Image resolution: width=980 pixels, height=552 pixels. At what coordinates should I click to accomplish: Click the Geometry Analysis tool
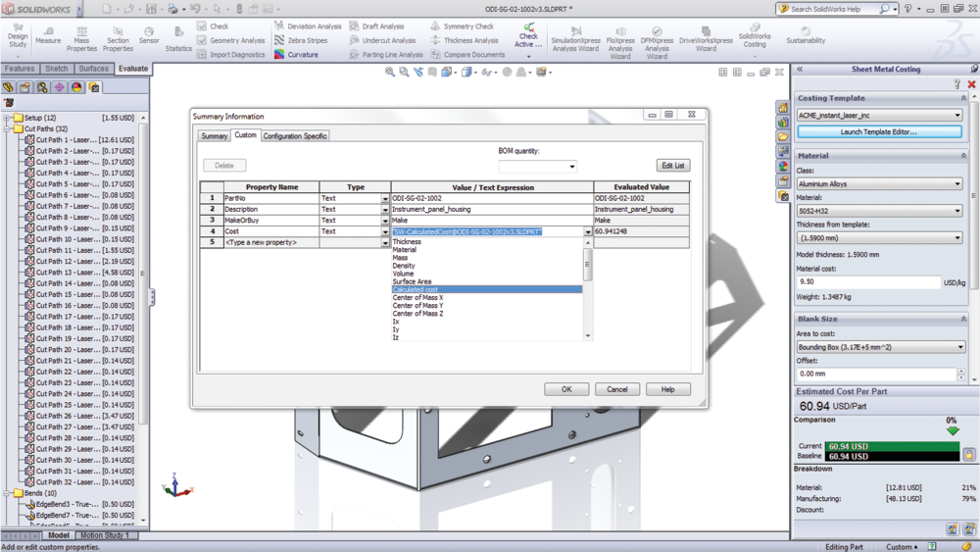click(230, 40)
